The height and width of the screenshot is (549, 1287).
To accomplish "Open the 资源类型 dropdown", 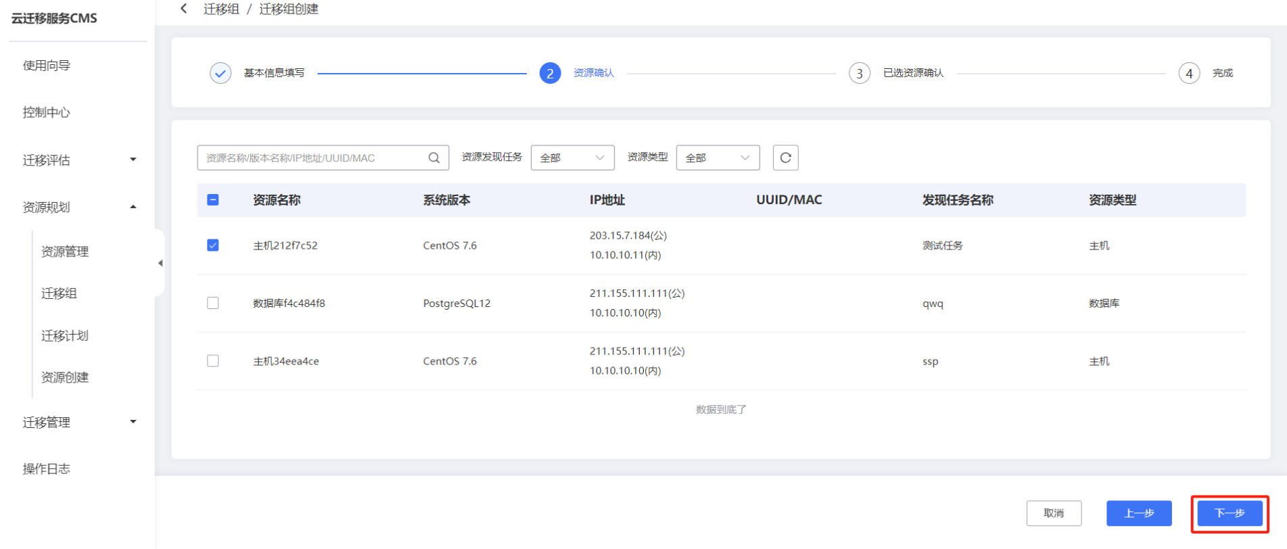I will point(718,158).
